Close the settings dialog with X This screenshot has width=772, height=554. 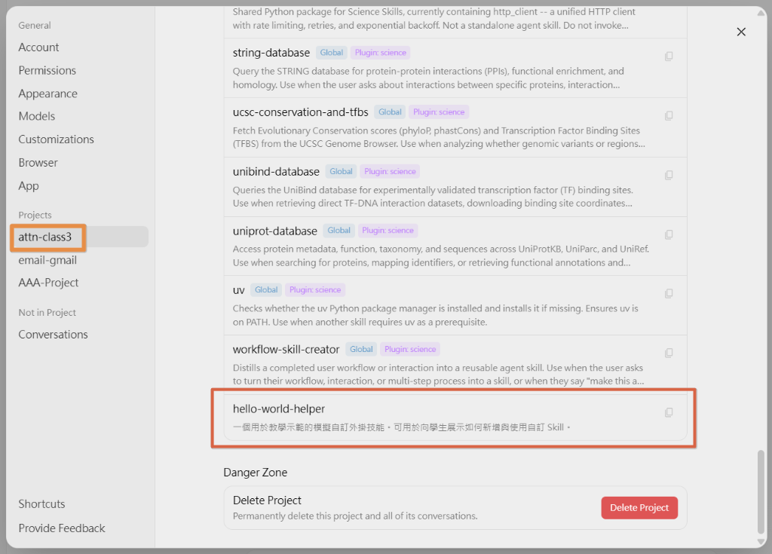[x=741, y=32]
